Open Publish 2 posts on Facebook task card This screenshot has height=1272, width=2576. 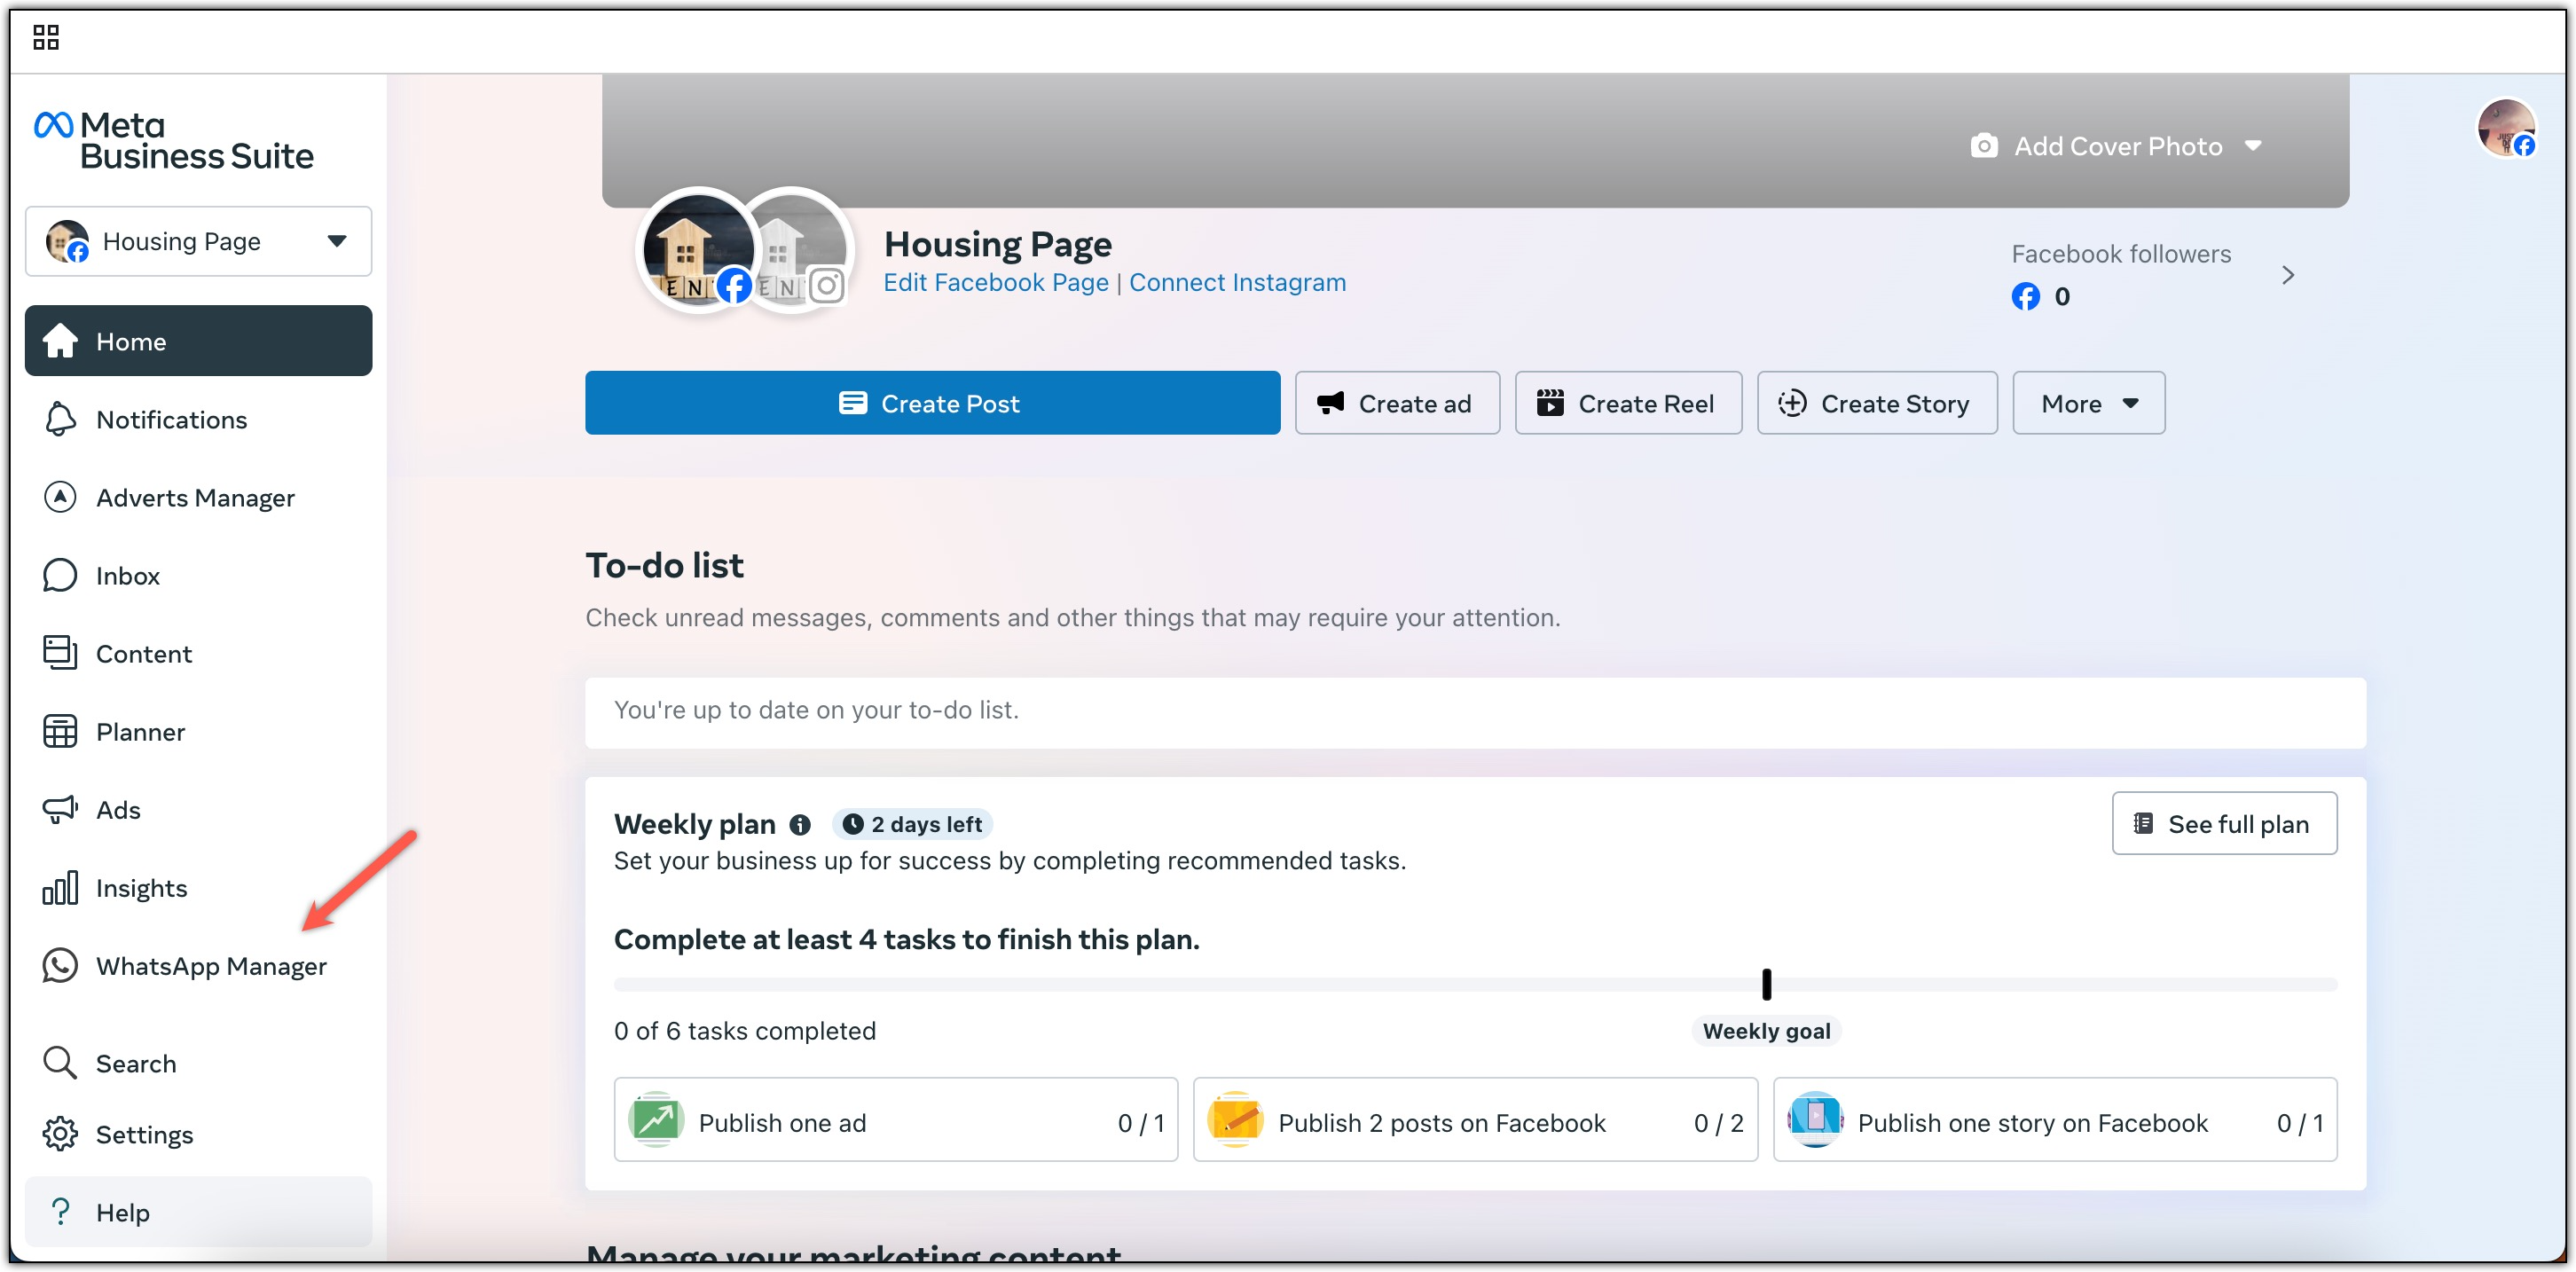click(1475, 1119)
